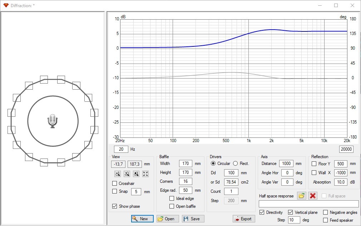This screenshot has width=361, height=226.
Task: Click the view X coordinate -13,7 field
Action: coord(118,164)
